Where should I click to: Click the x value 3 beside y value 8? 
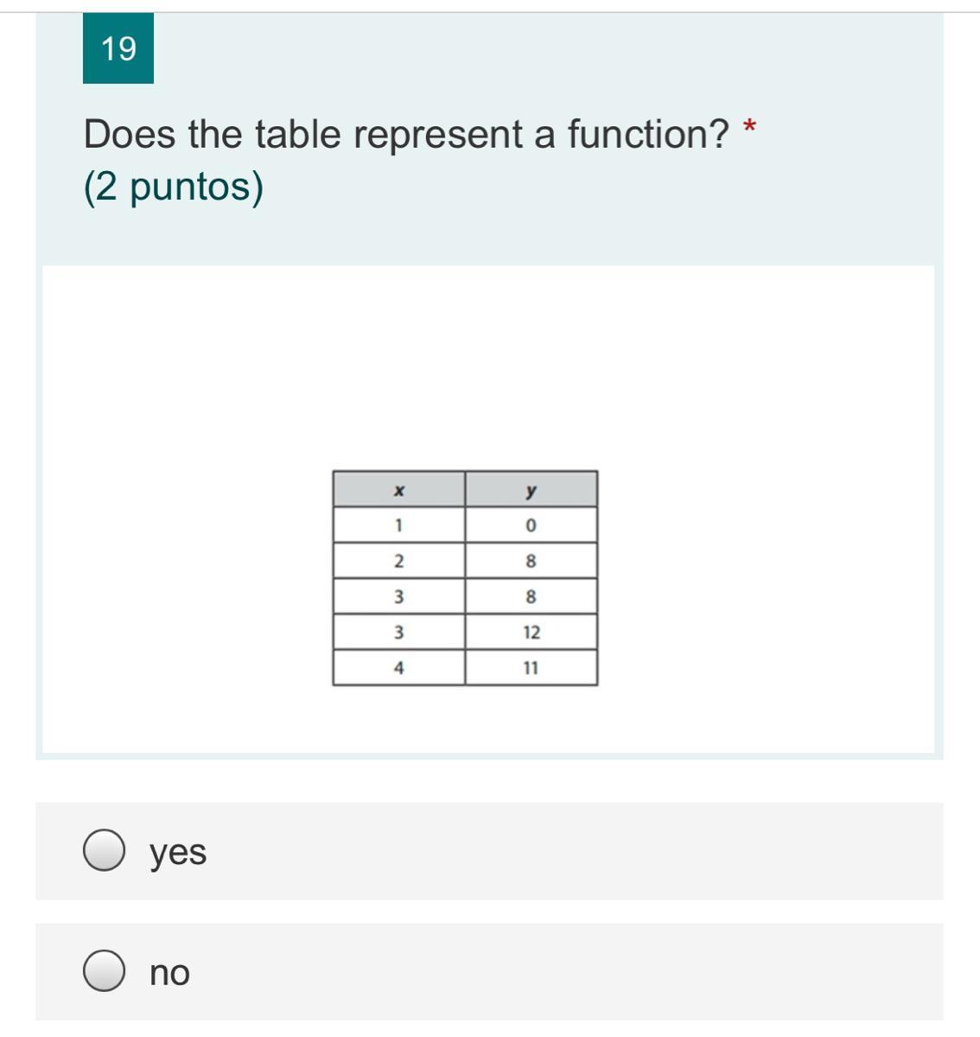pos(398,596)
